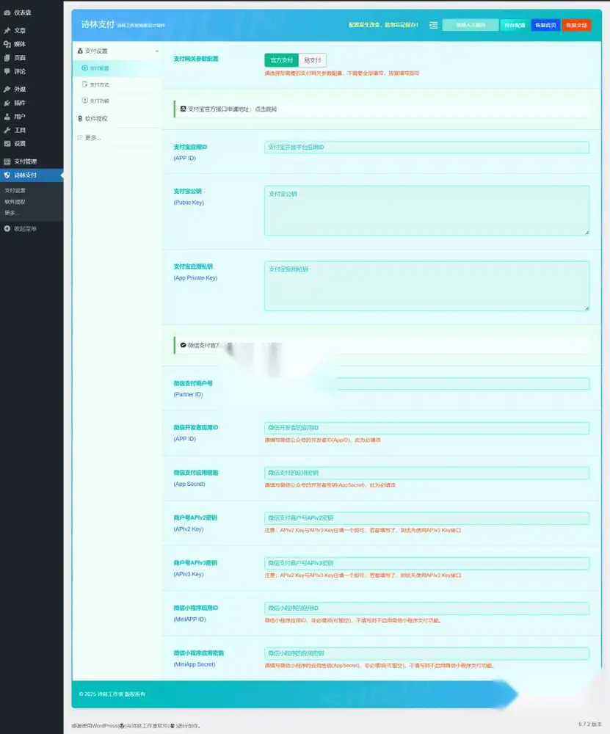Focus the 支付宝应用ID input field
This screenshot has height=734, width=610.
[426, 148]
